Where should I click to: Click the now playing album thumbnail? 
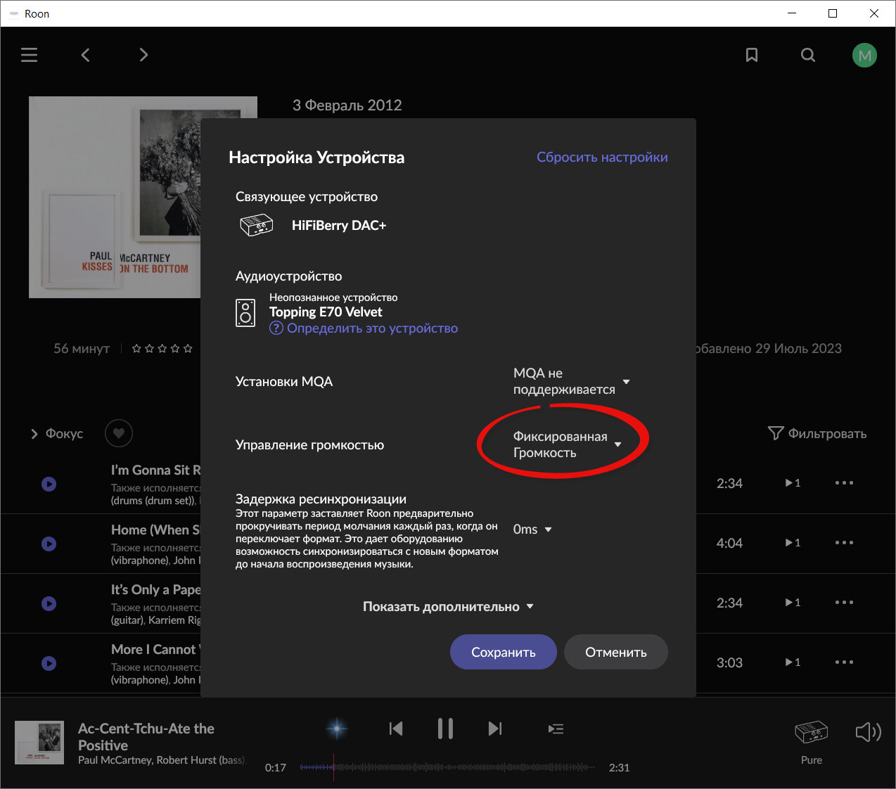click(x=39, y=743)
